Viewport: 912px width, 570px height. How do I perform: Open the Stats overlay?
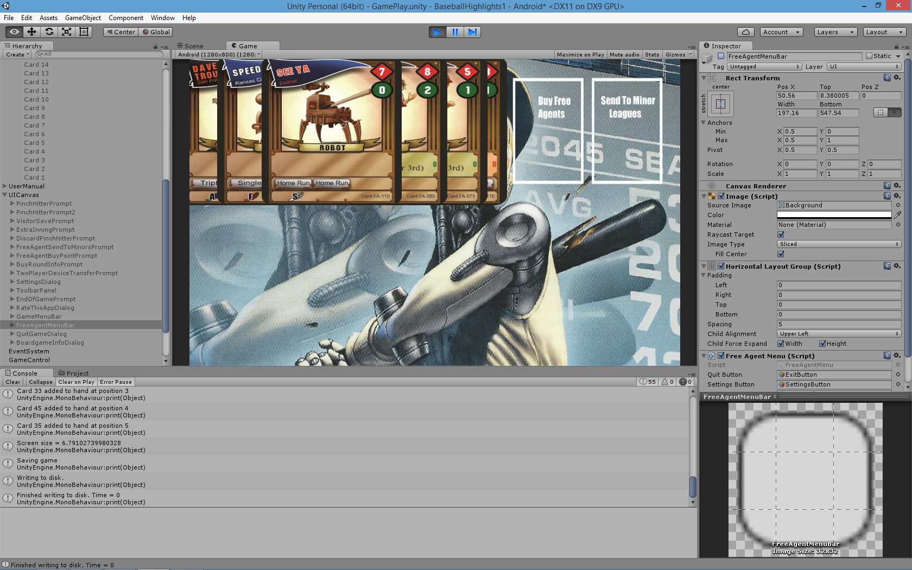[x=652, y=54]
